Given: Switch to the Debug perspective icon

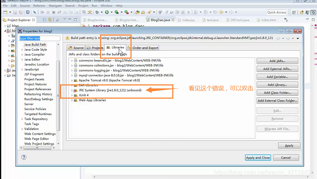Looking at the screenshot, I should click(x=313, y=12).
